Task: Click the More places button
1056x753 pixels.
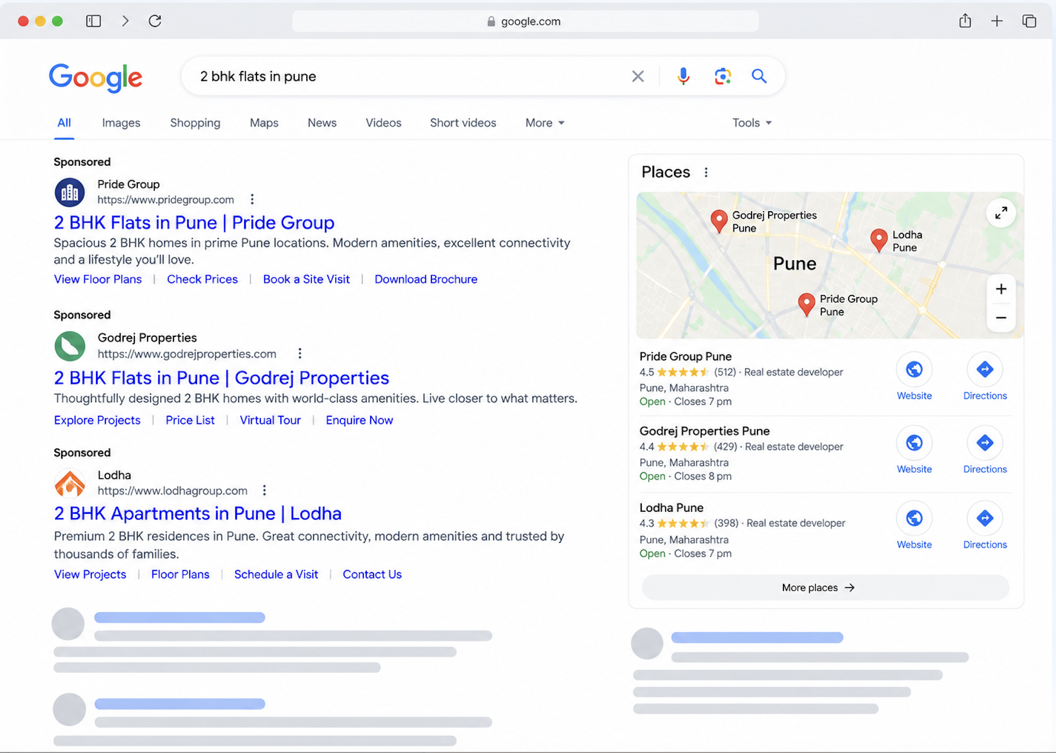Action: (x=826, y=587)
